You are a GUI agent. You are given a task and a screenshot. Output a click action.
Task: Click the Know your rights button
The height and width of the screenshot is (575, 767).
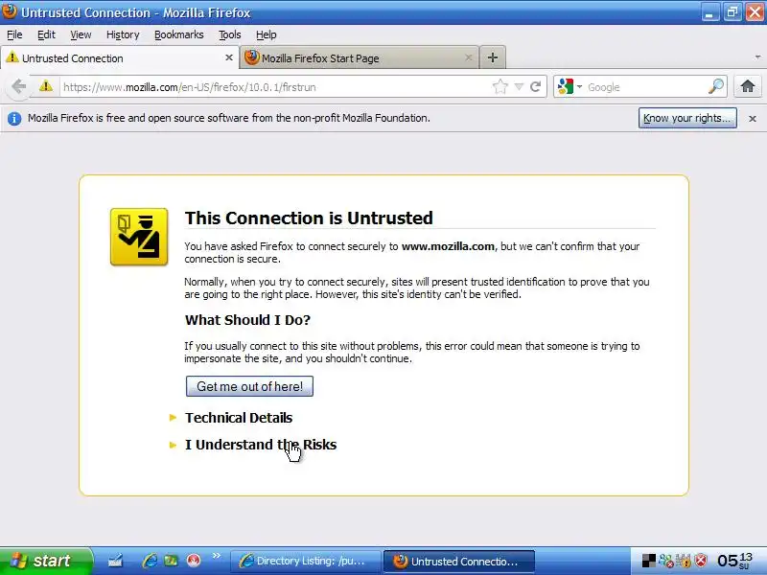click(687, 118)
